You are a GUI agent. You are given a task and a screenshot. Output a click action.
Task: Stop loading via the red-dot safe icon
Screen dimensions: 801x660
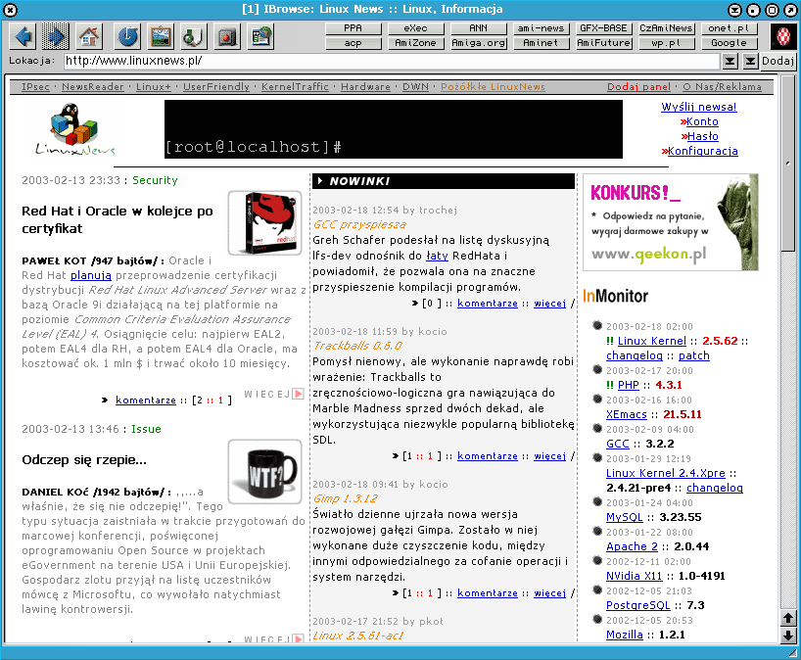tap(227, 36)
